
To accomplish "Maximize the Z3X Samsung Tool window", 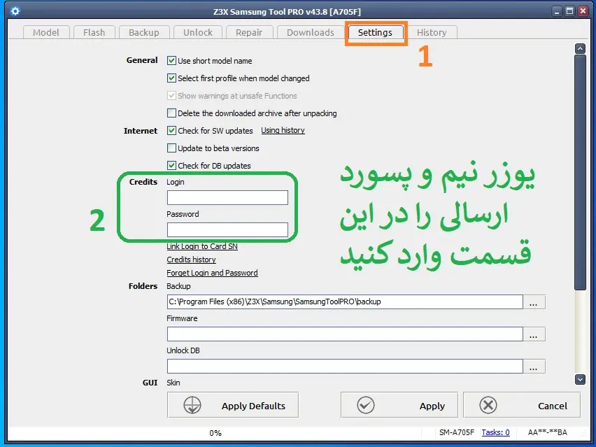I will (570, 11).
